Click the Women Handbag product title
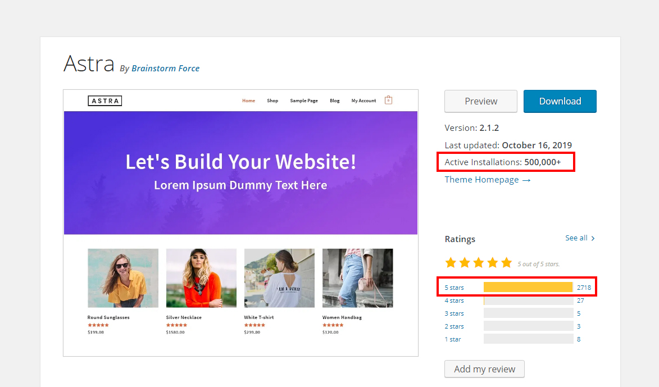Viewport: 659px width, 387px height. (x=342, y=318)
